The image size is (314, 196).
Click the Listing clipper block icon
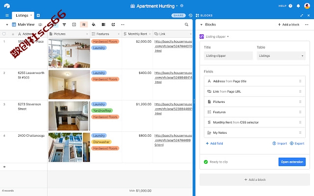[202, 37]
